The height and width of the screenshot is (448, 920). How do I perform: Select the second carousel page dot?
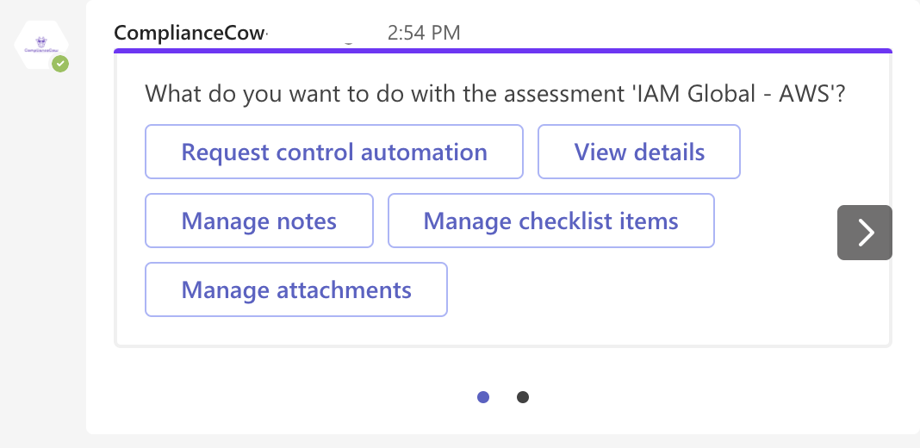tap(523, 397)
